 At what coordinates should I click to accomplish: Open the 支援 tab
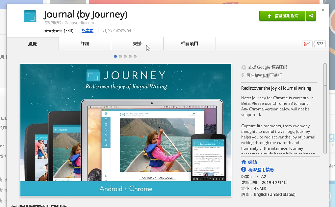point(137,44)
